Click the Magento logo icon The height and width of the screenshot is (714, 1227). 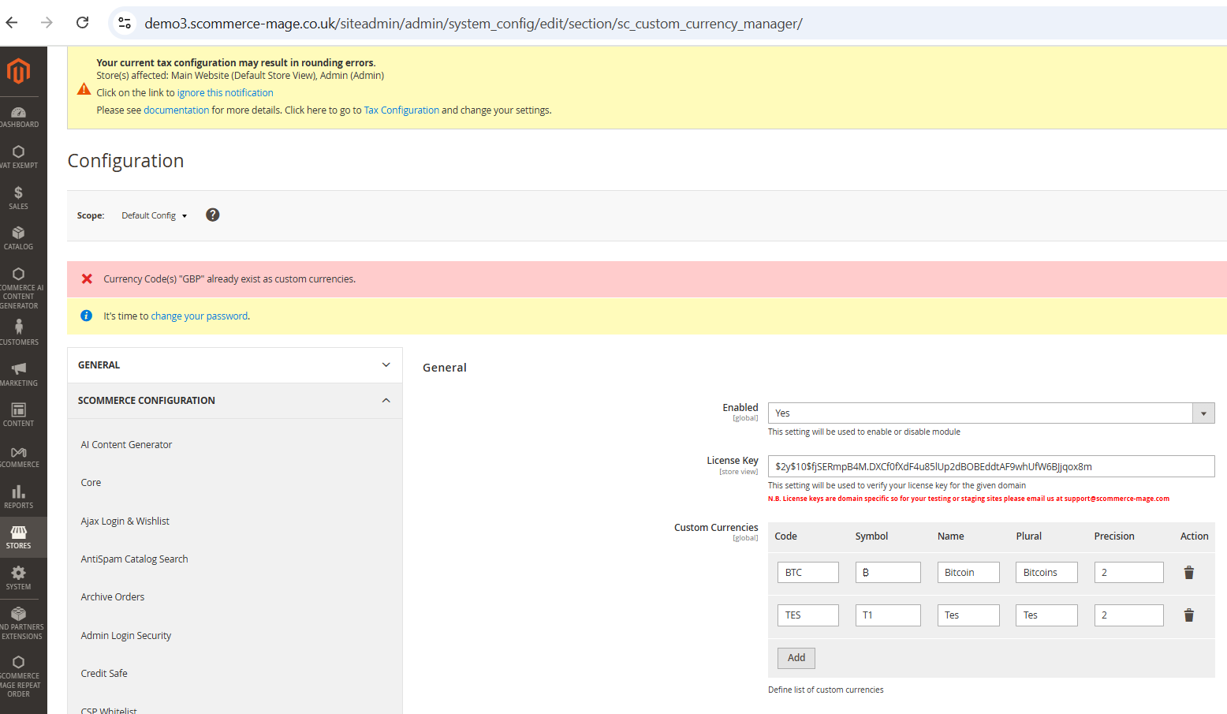[x=18, y=71]
